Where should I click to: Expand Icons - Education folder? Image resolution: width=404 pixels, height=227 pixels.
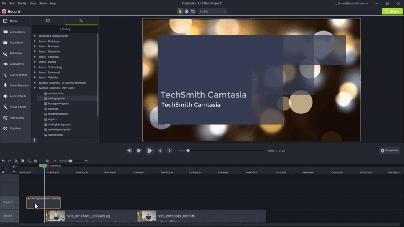pyautogui.click(x=35, y=52)
